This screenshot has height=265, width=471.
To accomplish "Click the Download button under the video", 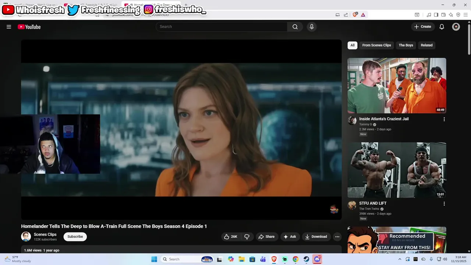I will point(316,237).
